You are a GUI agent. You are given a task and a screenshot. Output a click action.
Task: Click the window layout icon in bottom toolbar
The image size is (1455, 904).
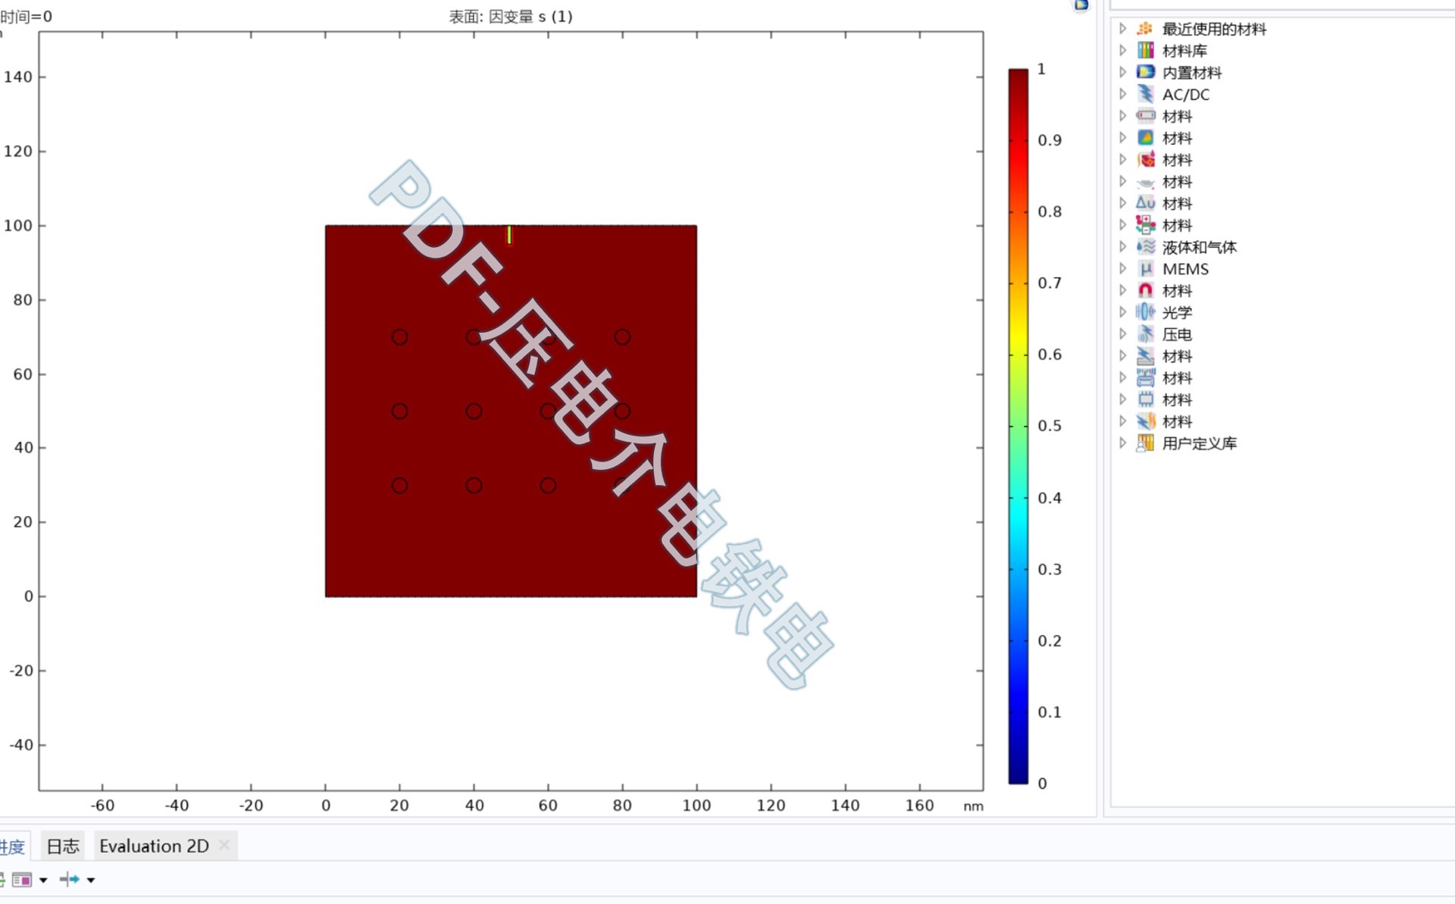click(x=22, y=880)
